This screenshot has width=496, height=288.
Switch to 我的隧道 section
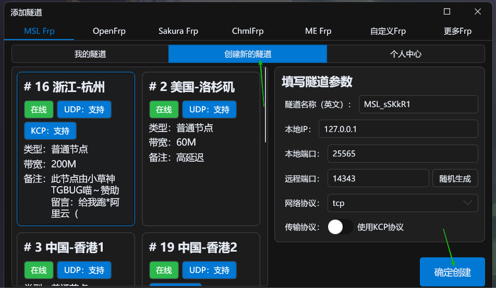point(90,54)
